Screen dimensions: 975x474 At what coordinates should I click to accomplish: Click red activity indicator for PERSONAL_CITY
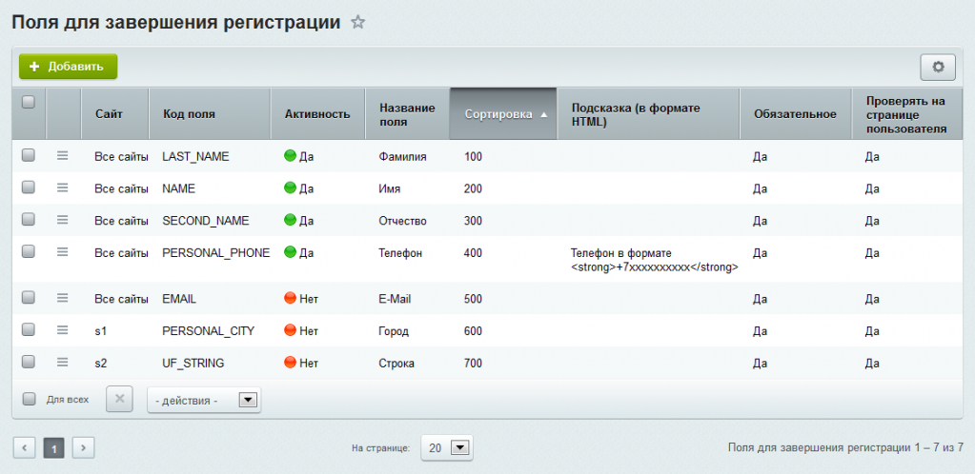point(290,330)
